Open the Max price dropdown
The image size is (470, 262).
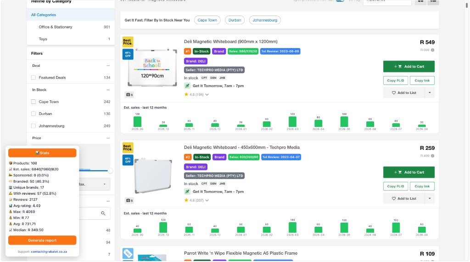click(94, 184)
